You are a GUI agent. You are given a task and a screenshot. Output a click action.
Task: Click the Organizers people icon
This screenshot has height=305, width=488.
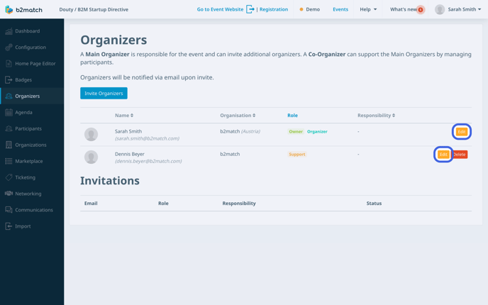point(9,96)
